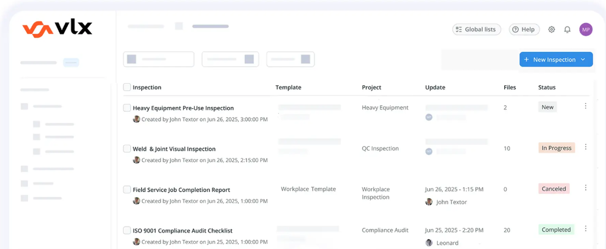Click New Inspection button
The image size is (606, 249).
click(556, 59)
